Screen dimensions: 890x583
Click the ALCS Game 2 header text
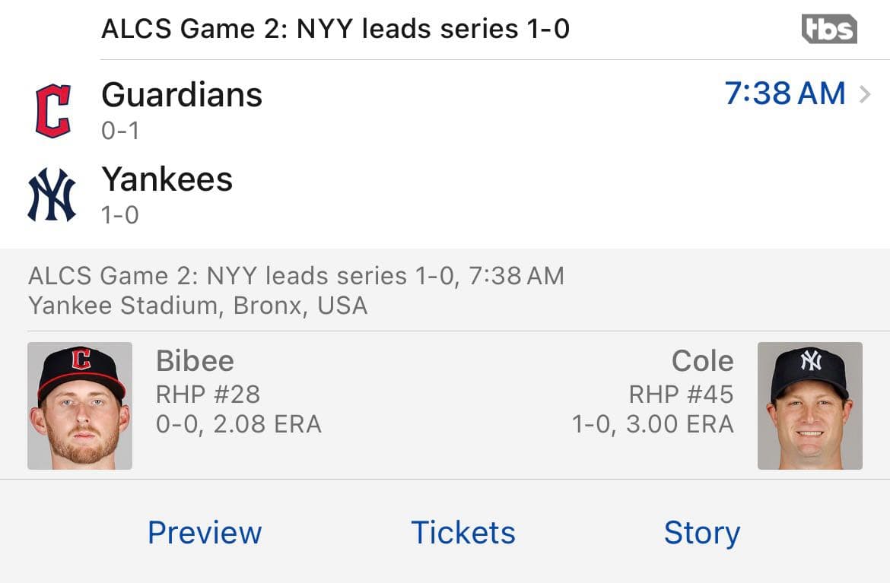339,29
